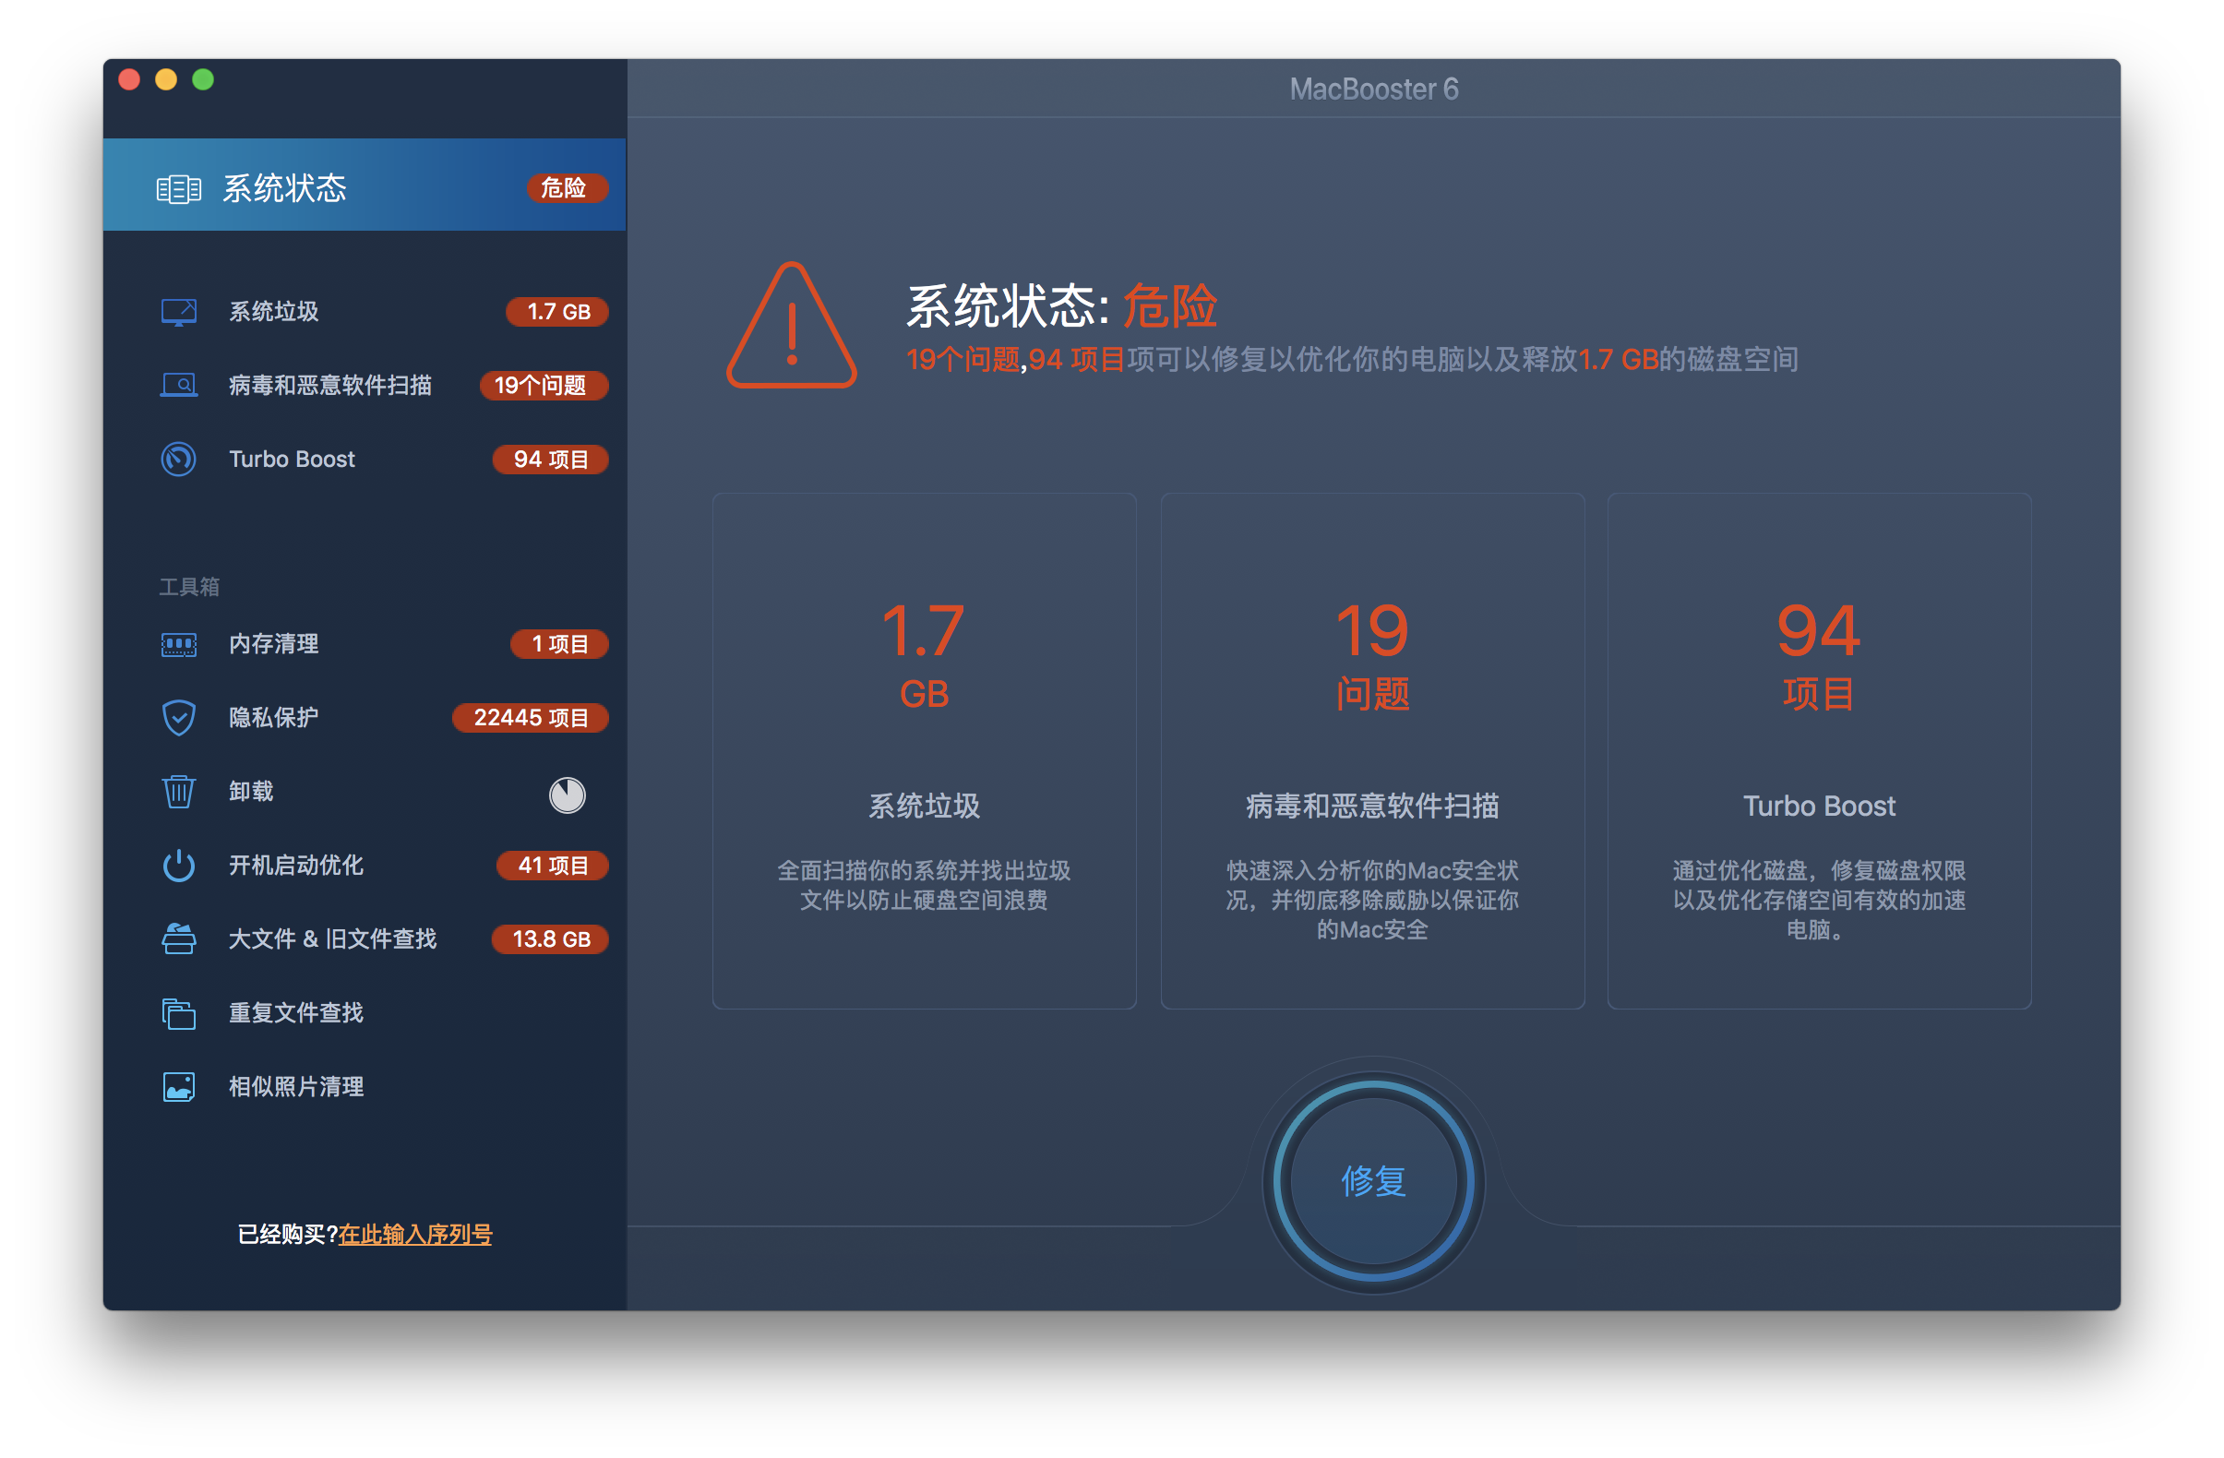Open 相似照片清理 in the sidebar
The image size is (2224, 1458).
(x=365, y=1088)
